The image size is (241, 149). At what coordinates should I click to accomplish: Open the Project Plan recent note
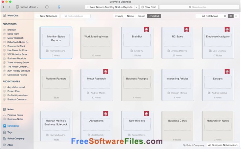[x=14, y=91]
